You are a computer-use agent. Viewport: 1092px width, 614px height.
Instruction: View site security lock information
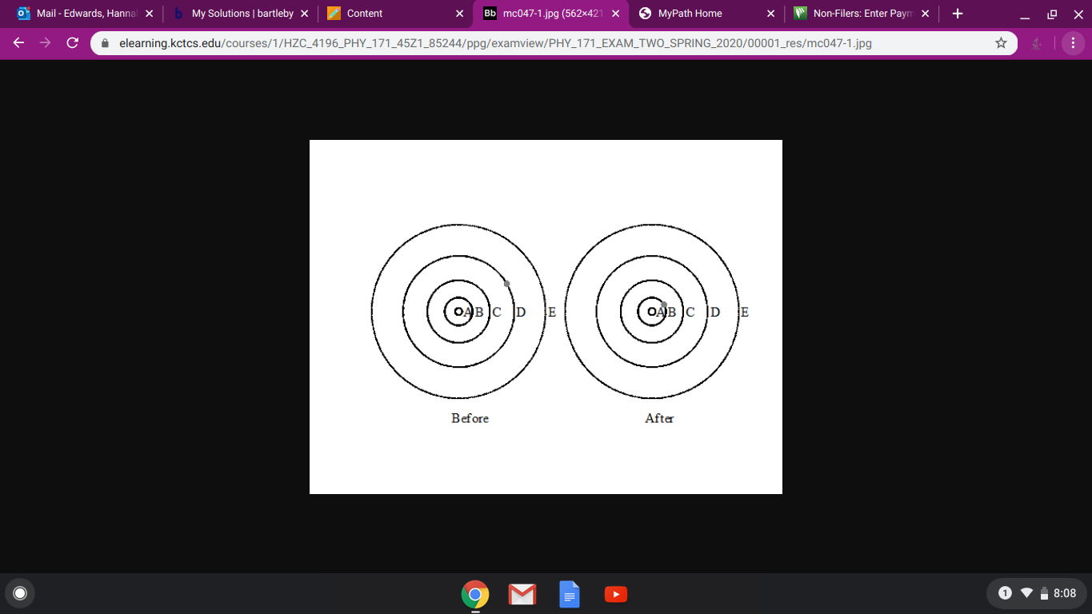[105, 43]
